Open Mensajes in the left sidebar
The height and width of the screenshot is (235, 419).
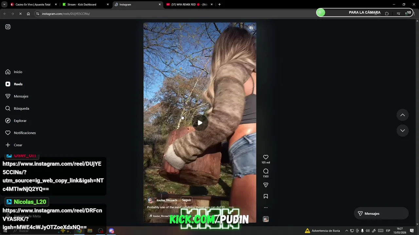click(x=17, y=96)
